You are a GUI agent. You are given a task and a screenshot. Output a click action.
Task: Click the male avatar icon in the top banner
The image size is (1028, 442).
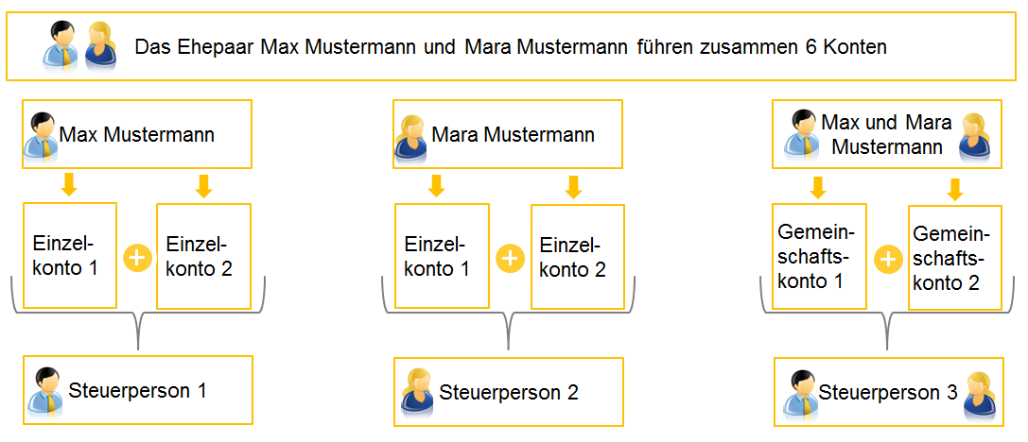[61, 46]
